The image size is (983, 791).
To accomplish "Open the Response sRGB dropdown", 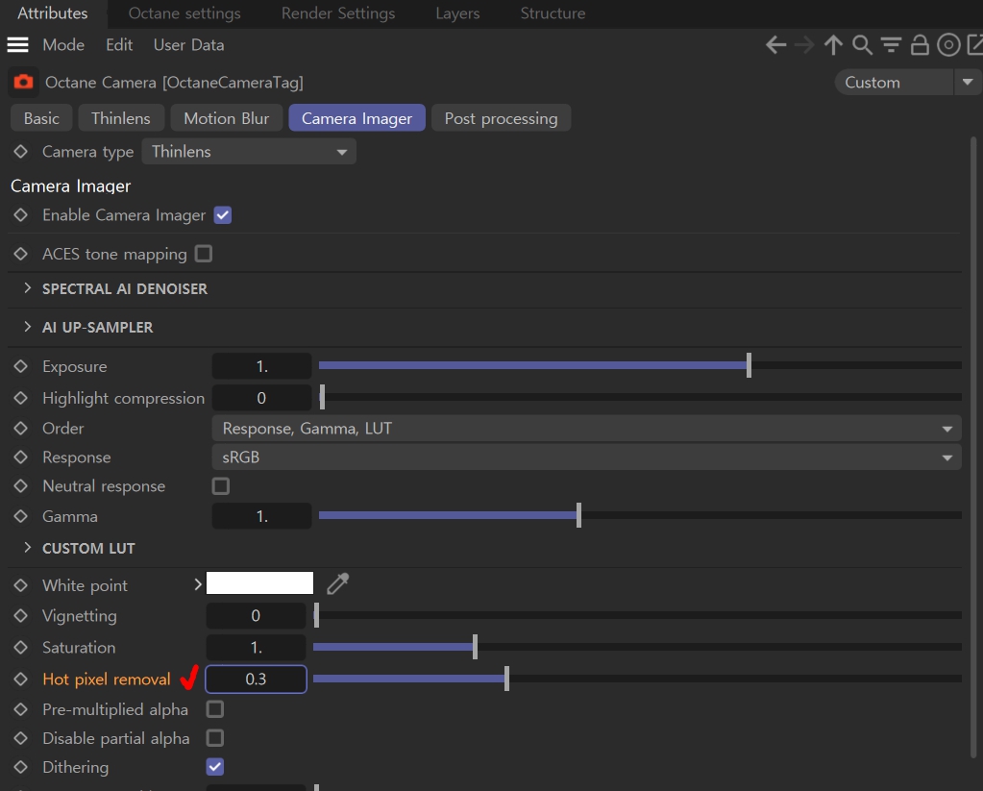I will pyautogui.click(x=586, y=457).
